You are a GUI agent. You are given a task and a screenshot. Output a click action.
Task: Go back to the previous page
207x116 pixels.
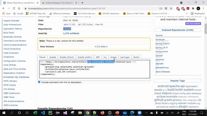tap(4, 8)
